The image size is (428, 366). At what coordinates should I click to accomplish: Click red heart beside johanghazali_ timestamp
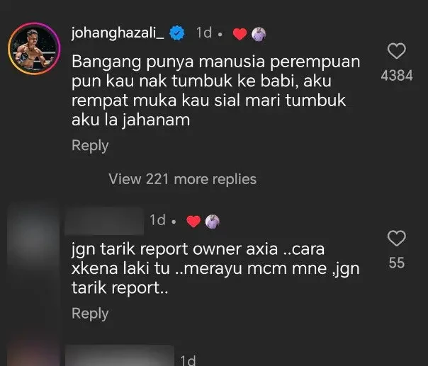240,34
